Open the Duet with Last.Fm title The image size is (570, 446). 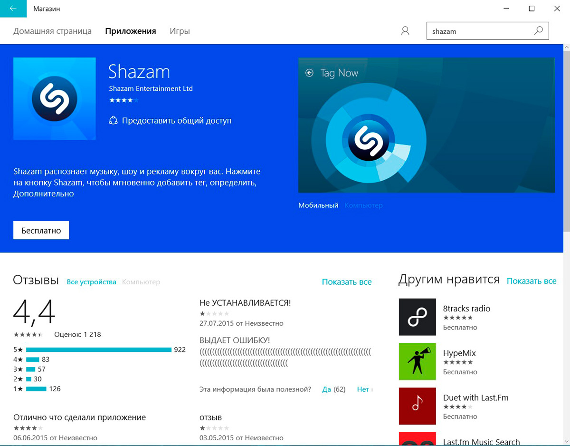(x=476, y=398)
